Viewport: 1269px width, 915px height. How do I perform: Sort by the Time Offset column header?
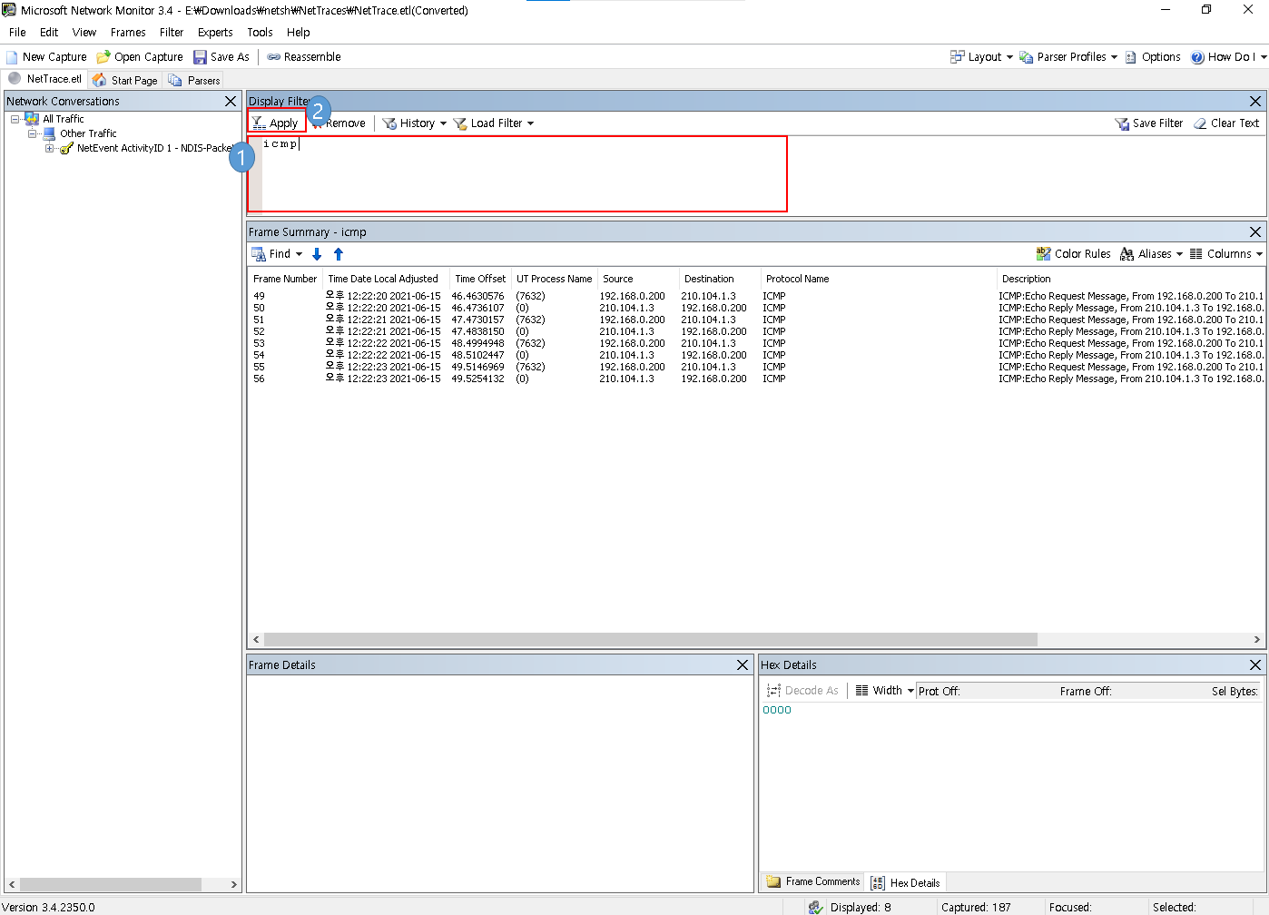(480, 279)
